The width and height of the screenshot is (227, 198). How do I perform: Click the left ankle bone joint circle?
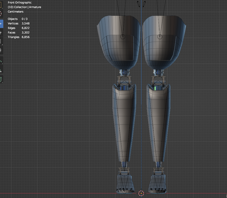tap(125, 171)
